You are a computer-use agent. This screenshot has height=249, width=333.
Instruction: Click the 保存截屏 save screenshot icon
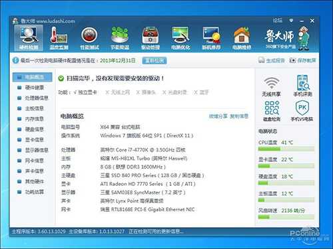(292, 60)
